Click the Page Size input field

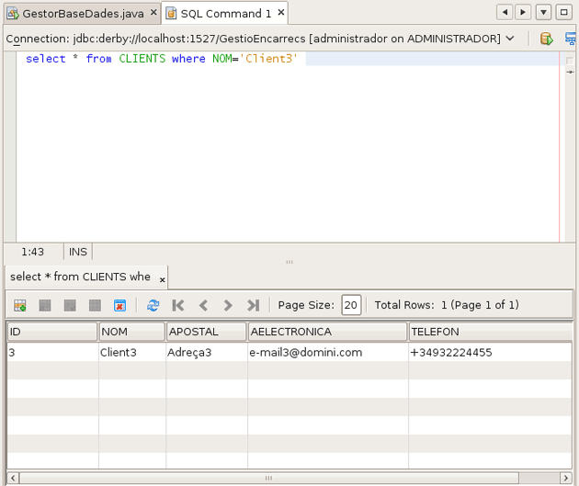coord(350,305)
